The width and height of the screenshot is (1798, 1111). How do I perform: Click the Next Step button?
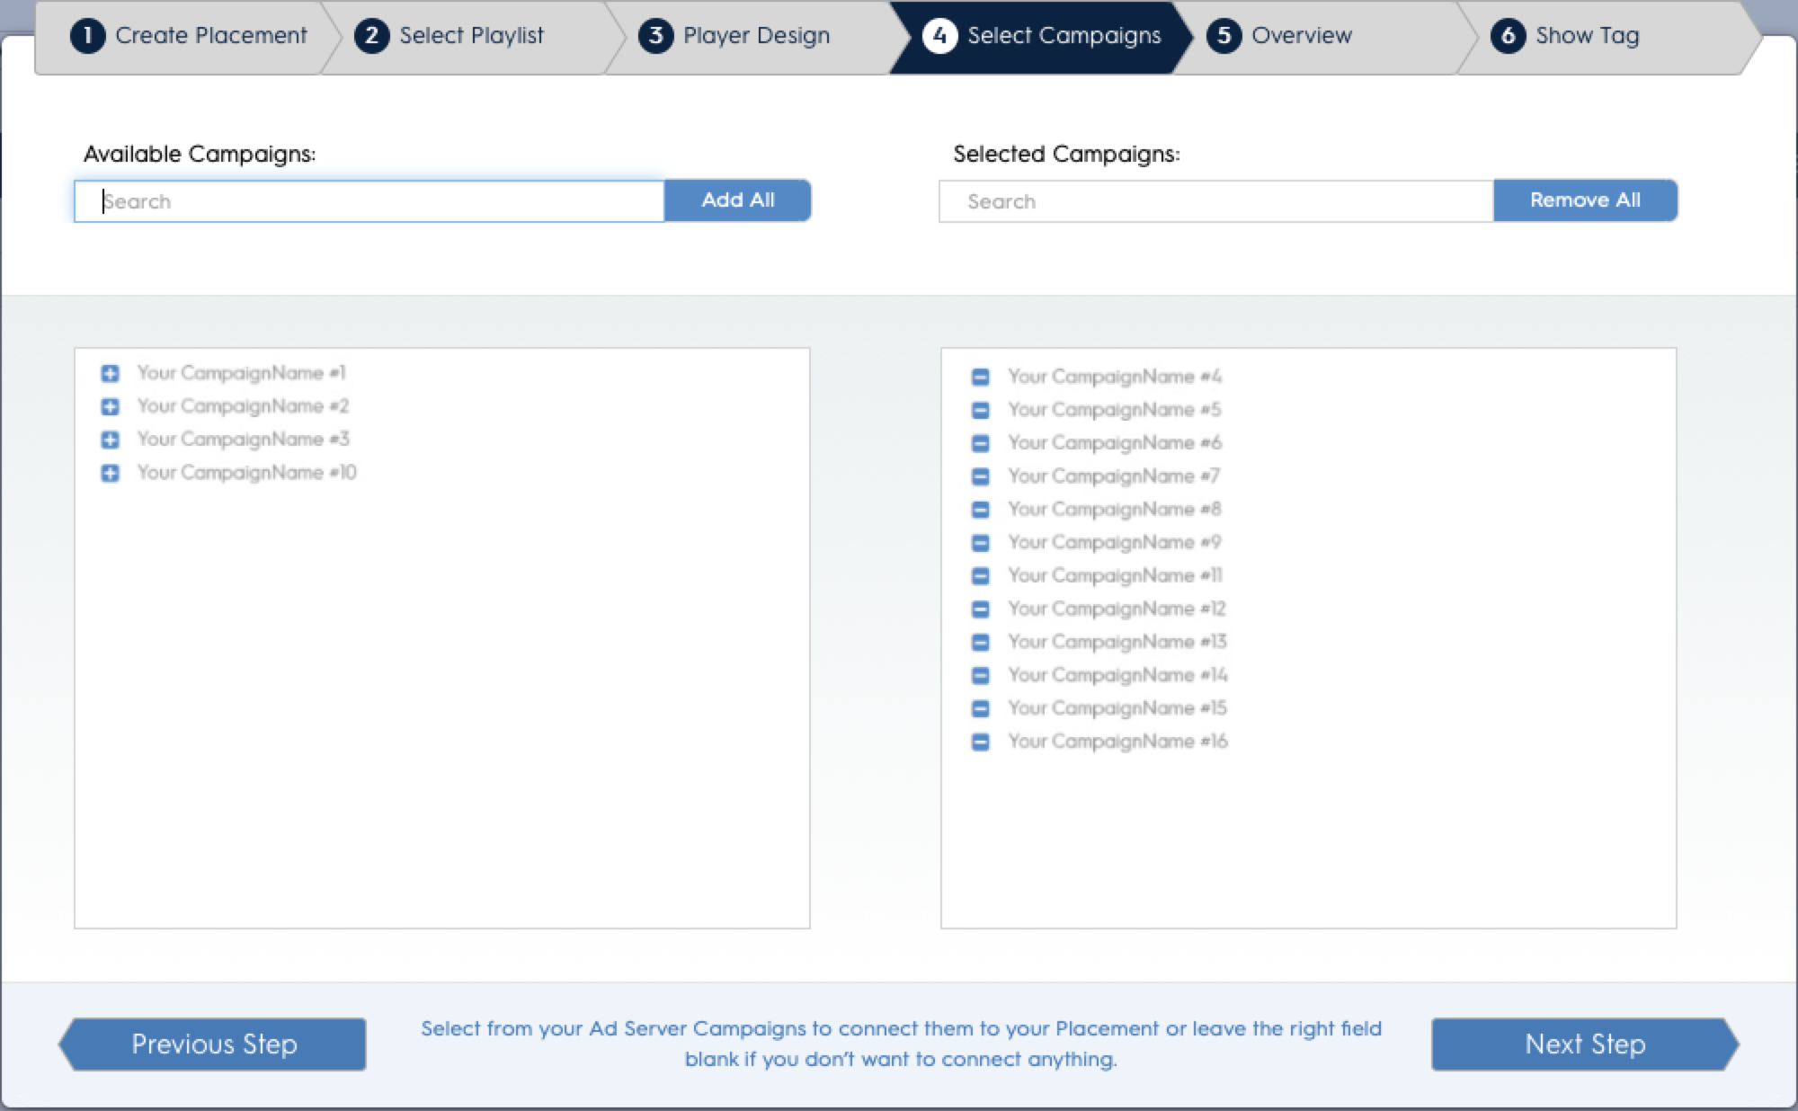[1584, 1044]
